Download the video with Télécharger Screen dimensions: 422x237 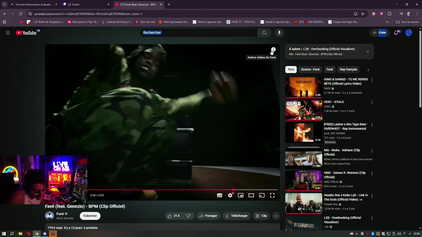(236, 216)
